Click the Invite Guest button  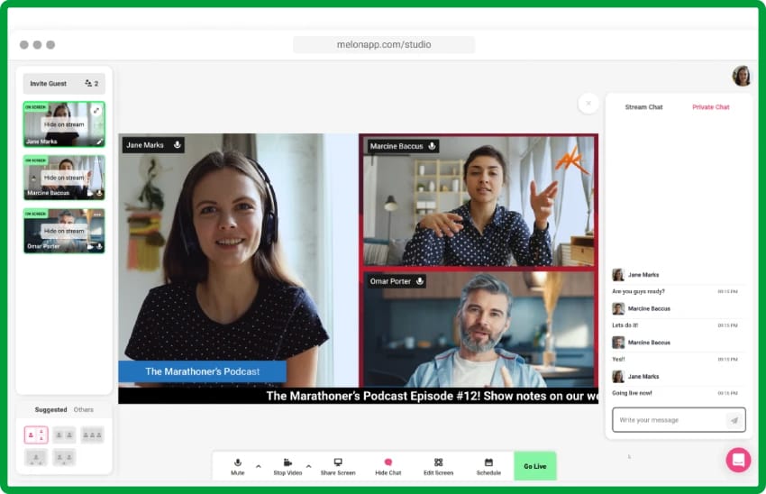coord(49,84)
